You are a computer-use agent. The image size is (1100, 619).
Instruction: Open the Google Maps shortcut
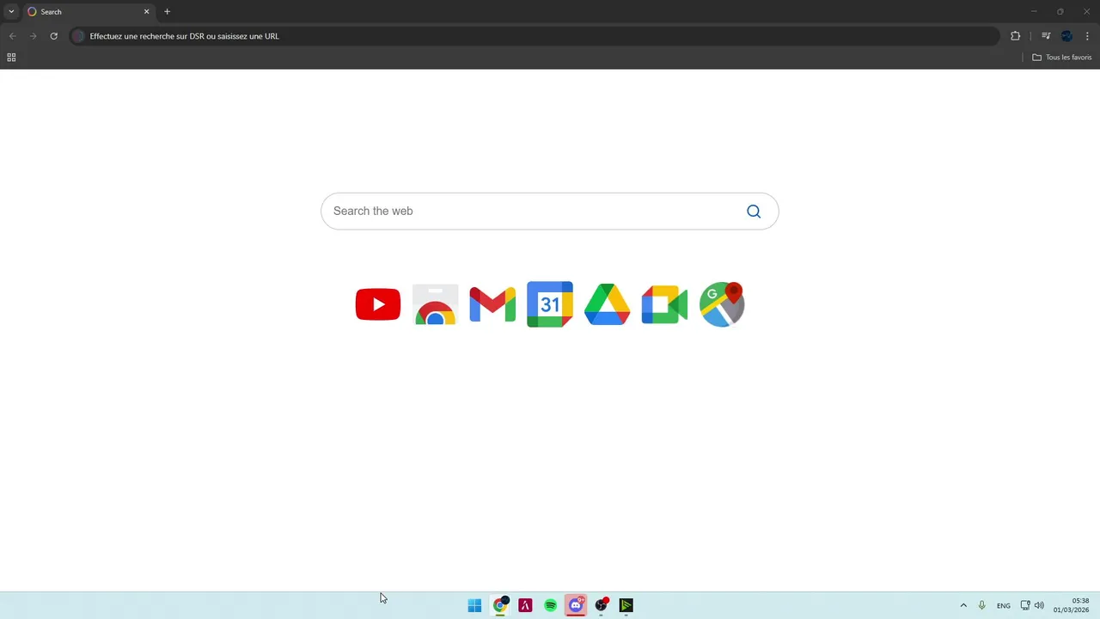722,304
